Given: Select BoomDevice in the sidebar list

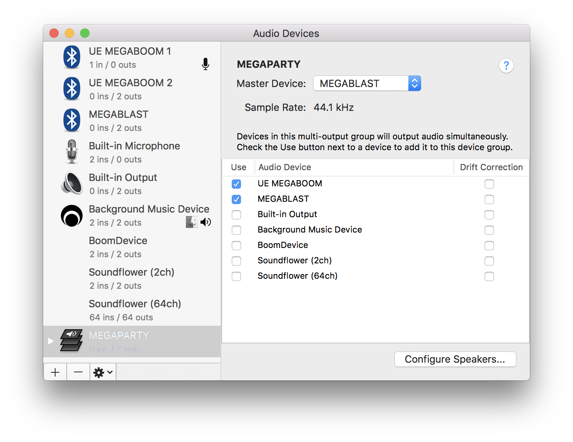Looking at the screenshot, I should (132, 247).
